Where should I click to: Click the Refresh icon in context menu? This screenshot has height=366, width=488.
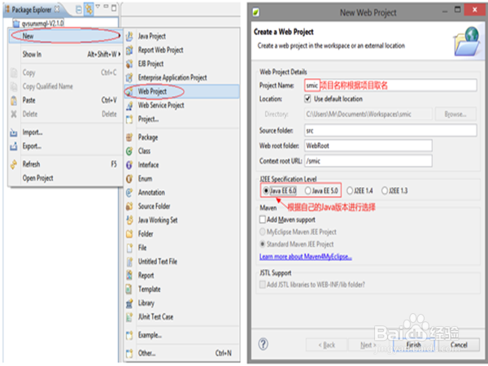(14, 164)
